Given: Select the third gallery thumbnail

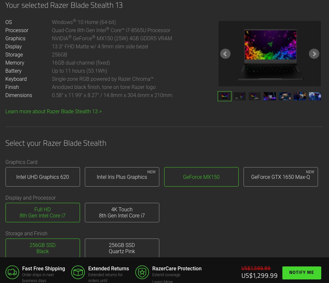Looking at the screenshot, I should coord(255,96).
